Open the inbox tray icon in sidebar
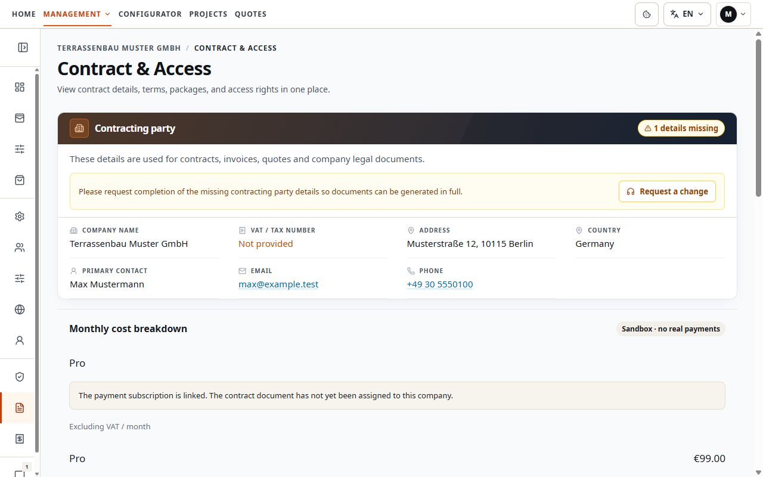Screen dimensions: 763x477 (20, 118)
